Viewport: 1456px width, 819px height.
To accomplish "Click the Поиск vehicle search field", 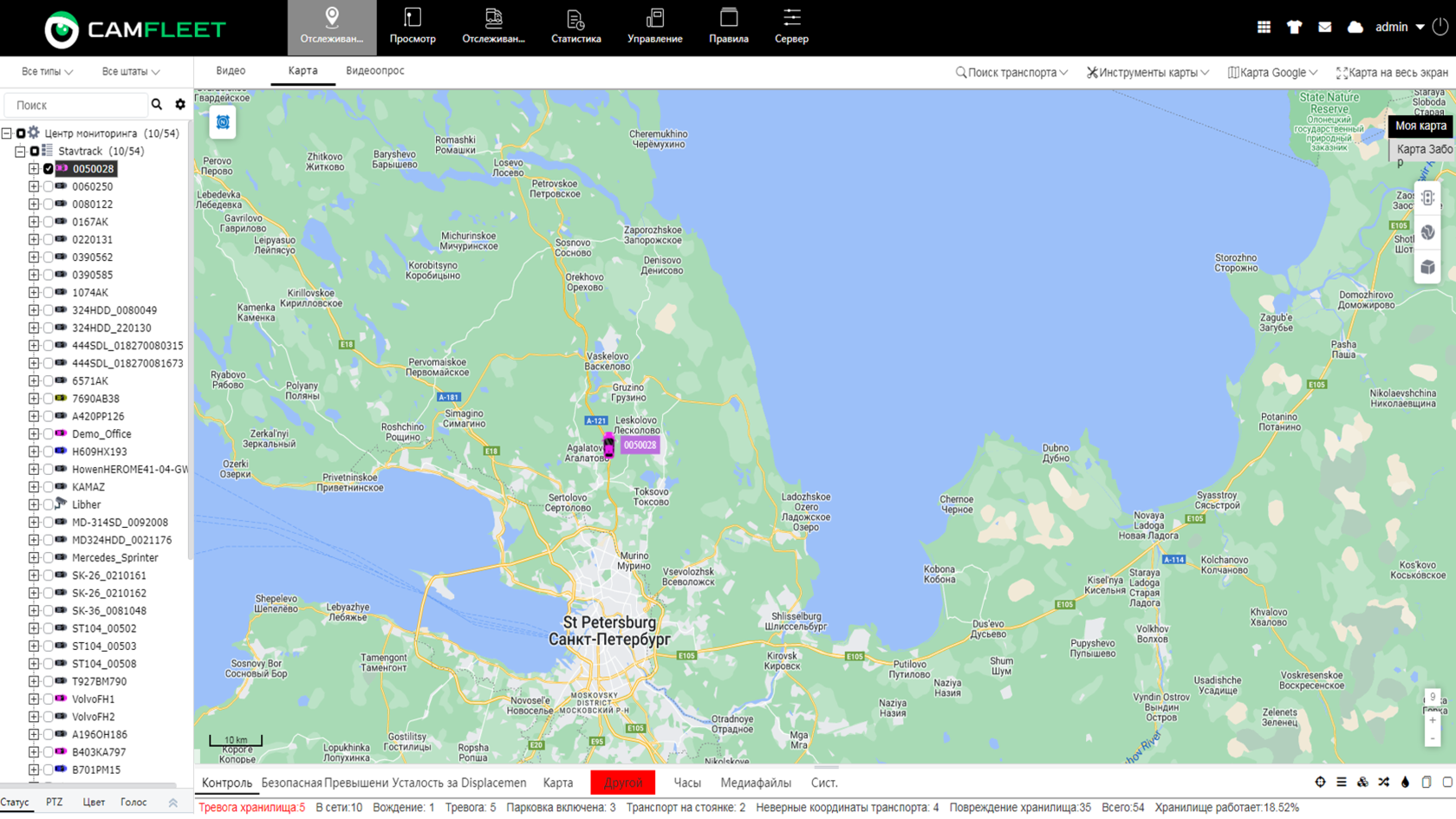I will click(x=78, y=105).
